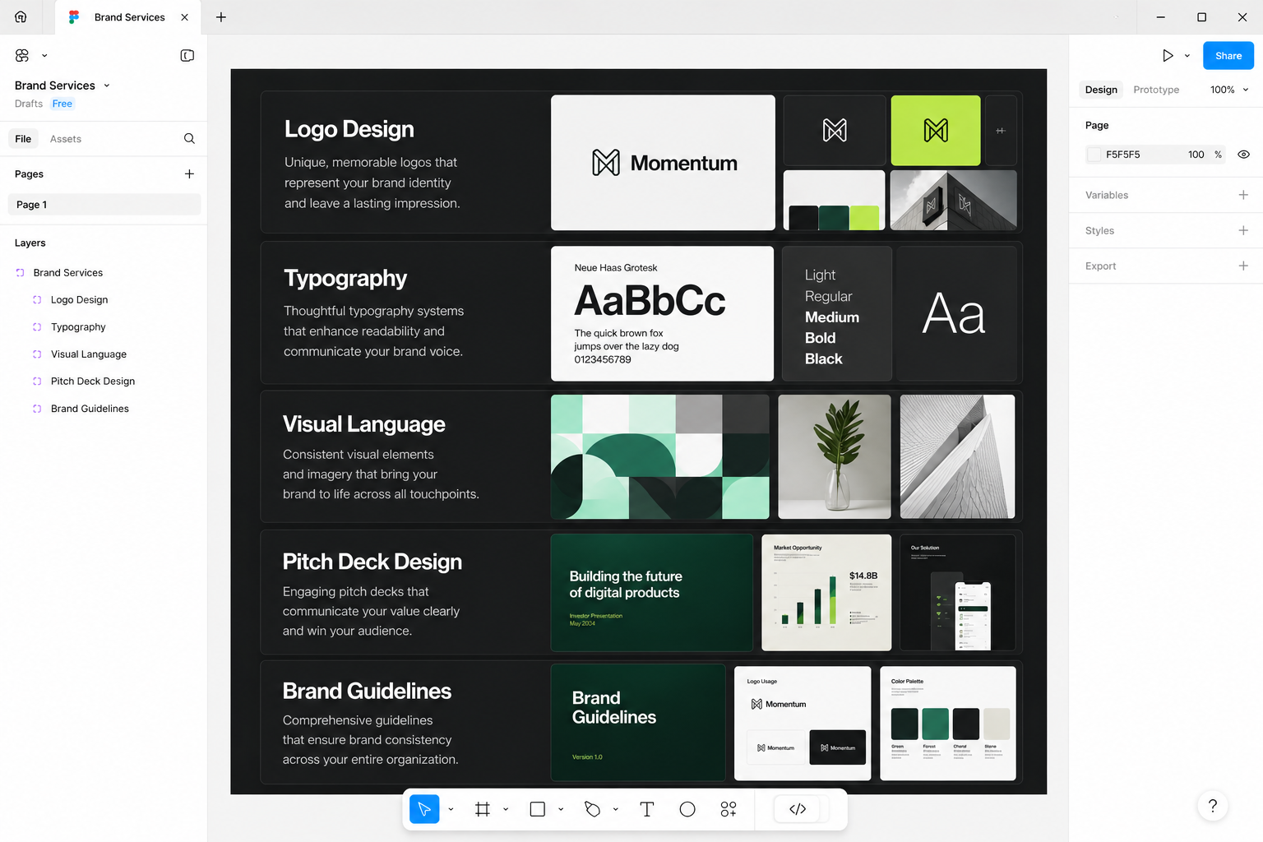Select the Text tool
The image size is (1263, 842).
pyautogui.click(x=647, y=809)
